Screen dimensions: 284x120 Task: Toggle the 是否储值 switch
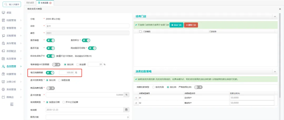tap(51, 40)
